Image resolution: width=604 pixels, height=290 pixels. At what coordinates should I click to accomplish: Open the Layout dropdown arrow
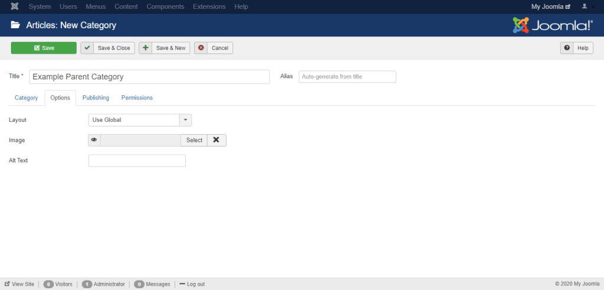pos(185,120)
